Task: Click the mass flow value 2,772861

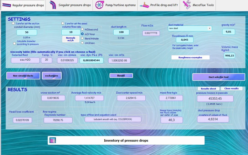Action: click(x=171, y=98)
